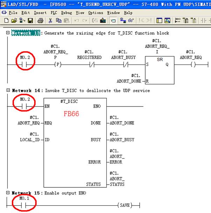
Task: Click the Paste clipboard icon
Action: coord(67,21)
